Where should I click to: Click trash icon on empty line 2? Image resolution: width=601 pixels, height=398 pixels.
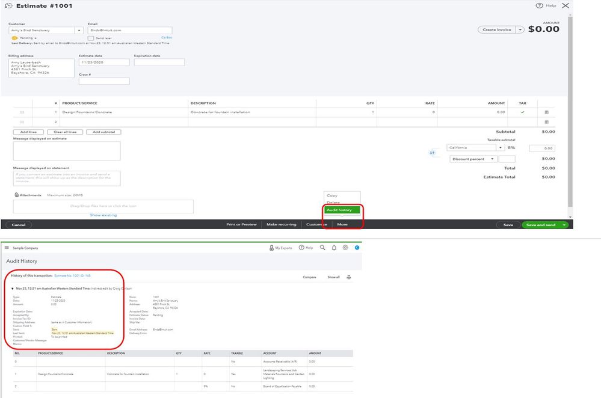(547, 122)
